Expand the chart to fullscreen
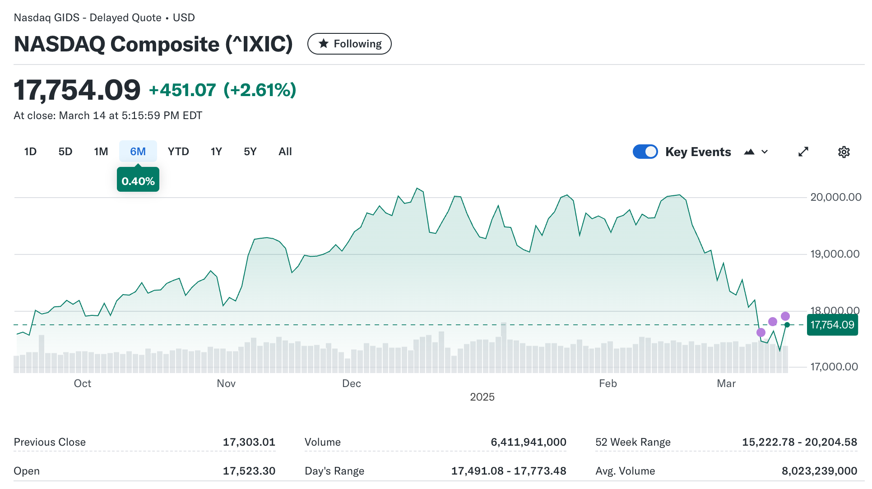The height and width of the screenshot is (489, 872). click(x=803, y=152)
